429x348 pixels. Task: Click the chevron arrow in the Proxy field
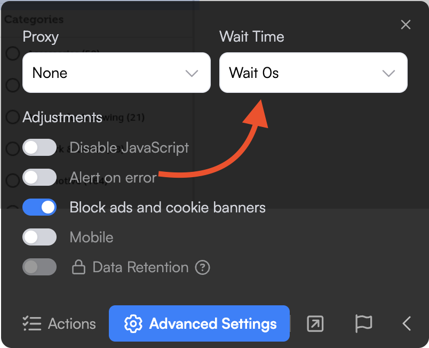(192, 73)
